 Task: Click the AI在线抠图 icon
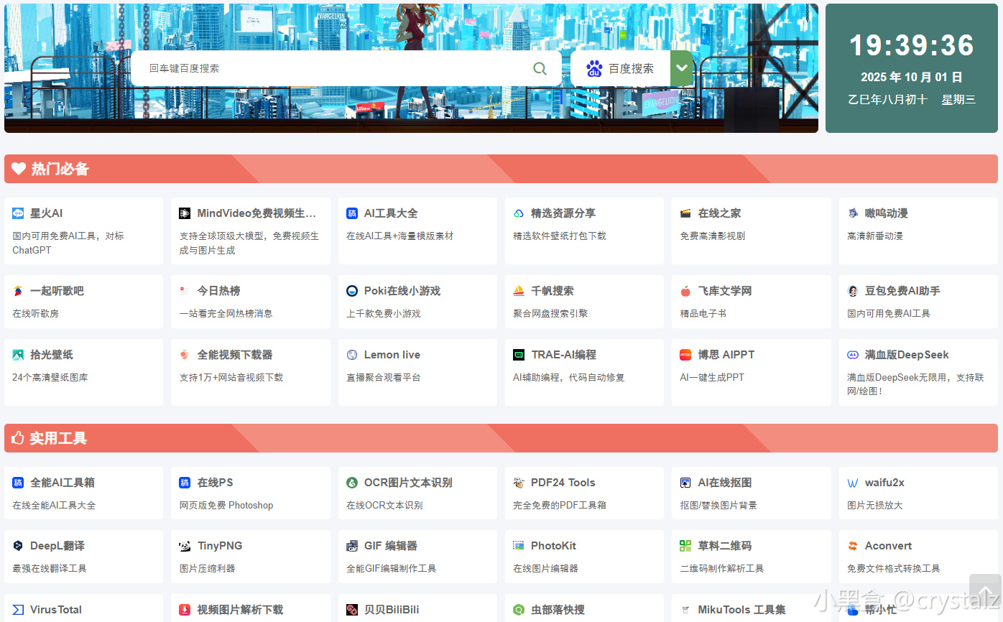(685, 483)
